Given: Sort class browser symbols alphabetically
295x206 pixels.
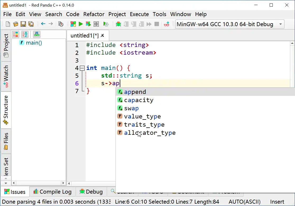Looking at the screenshot, I should click(x=25, y=34).
